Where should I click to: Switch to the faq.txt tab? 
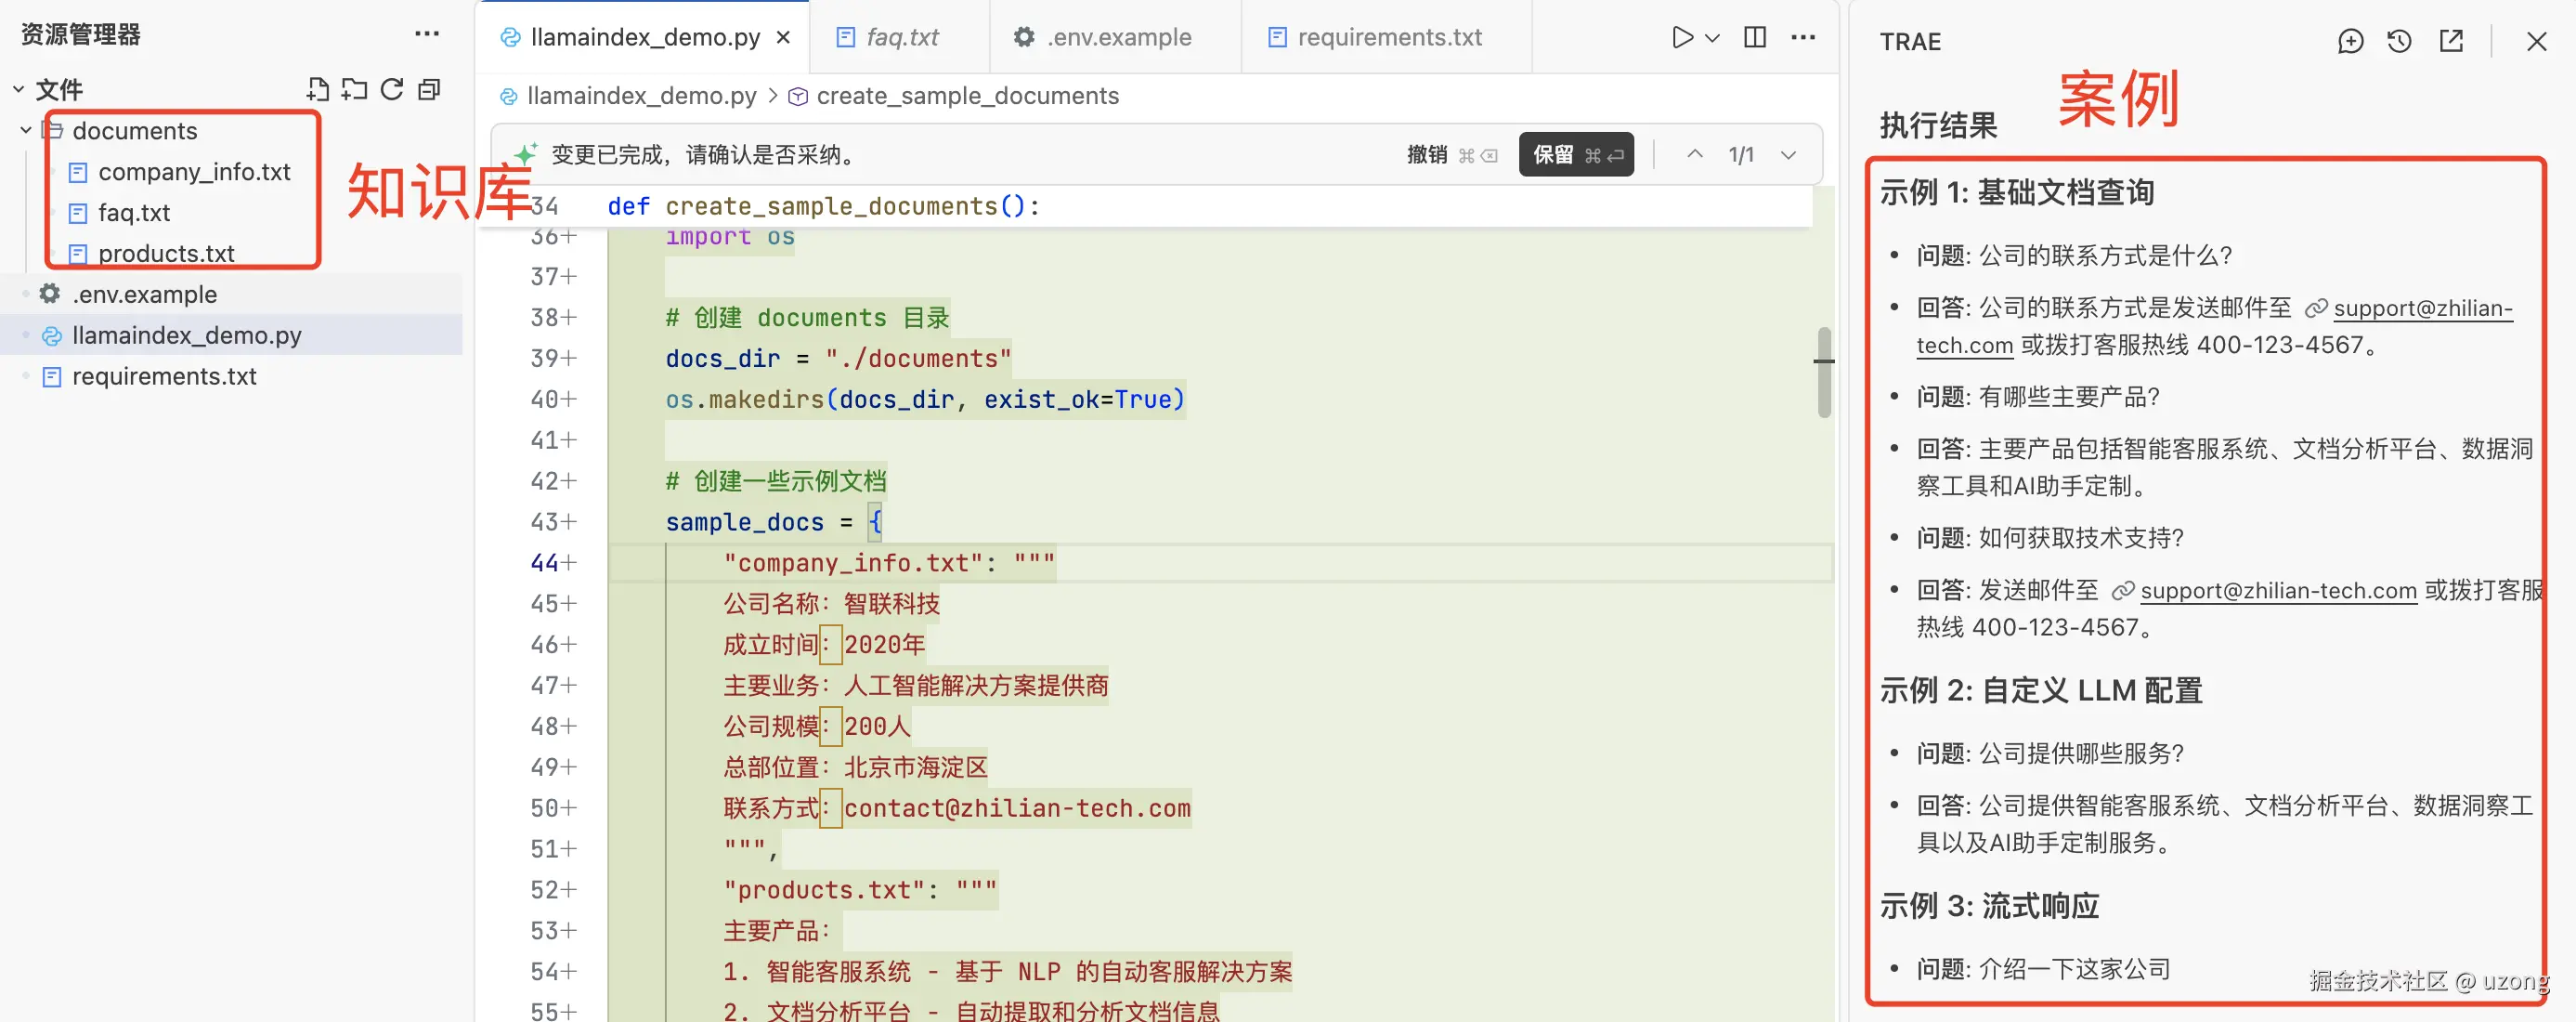pyautogui.click(x=900, y=37)
